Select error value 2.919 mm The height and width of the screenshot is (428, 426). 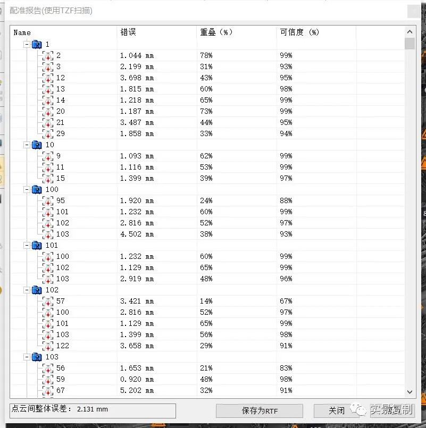tap(137, 279)
